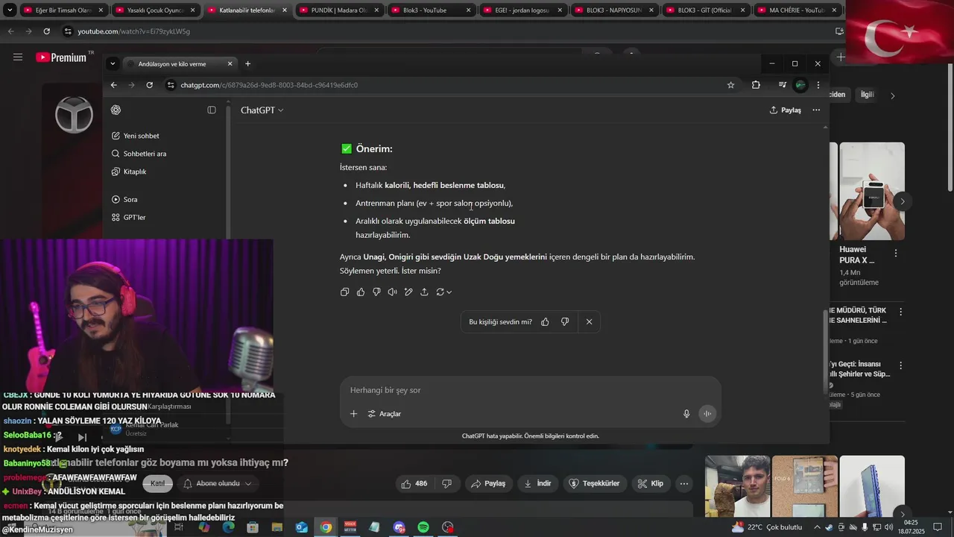954x537 pixels.
Task: Switch to the 'Blok3 - YouTube' tab
Action: (431, 10)
